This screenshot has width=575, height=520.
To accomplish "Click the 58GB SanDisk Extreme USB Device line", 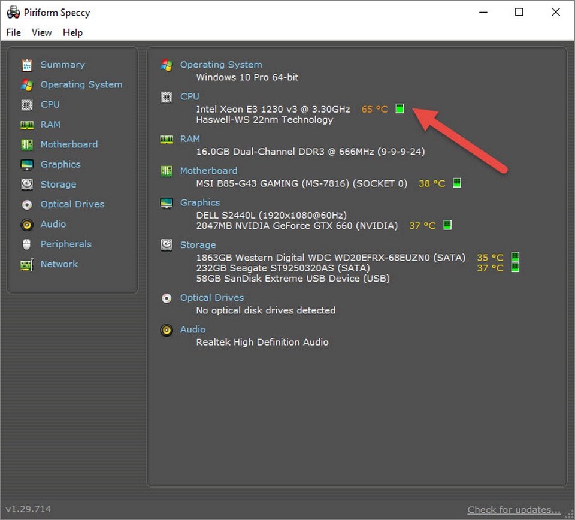I will click(x=293, y=279).
